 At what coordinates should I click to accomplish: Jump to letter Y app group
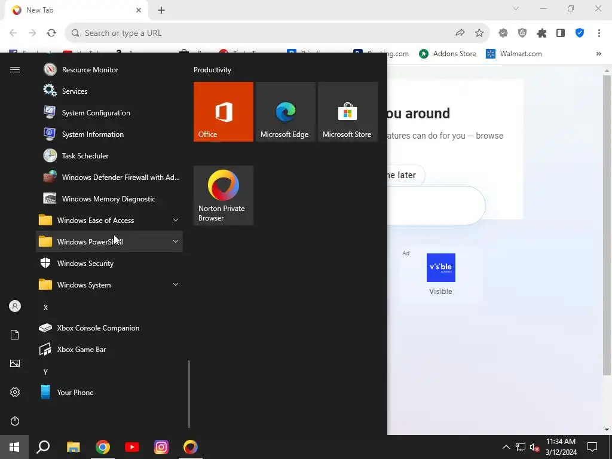point(45,372)
